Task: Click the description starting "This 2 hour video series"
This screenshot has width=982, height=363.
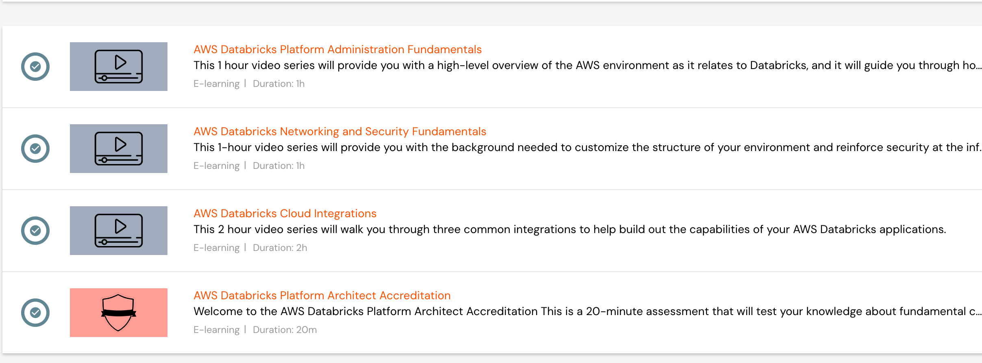Action: coord(570,229)
